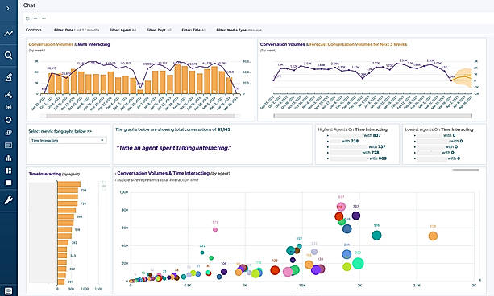Click the 'with 738' highest agent entry
The width and height of the screenshot is (494, 296).
(x=350, y=141)
